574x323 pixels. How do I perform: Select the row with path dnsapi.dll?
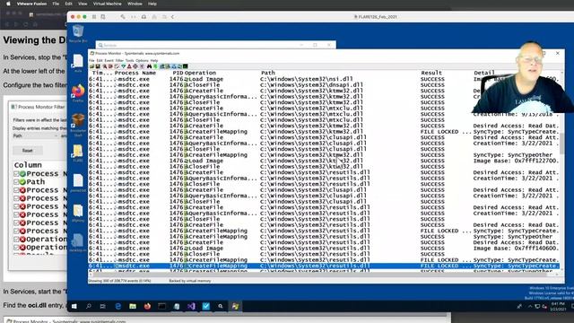click(324, 85)
